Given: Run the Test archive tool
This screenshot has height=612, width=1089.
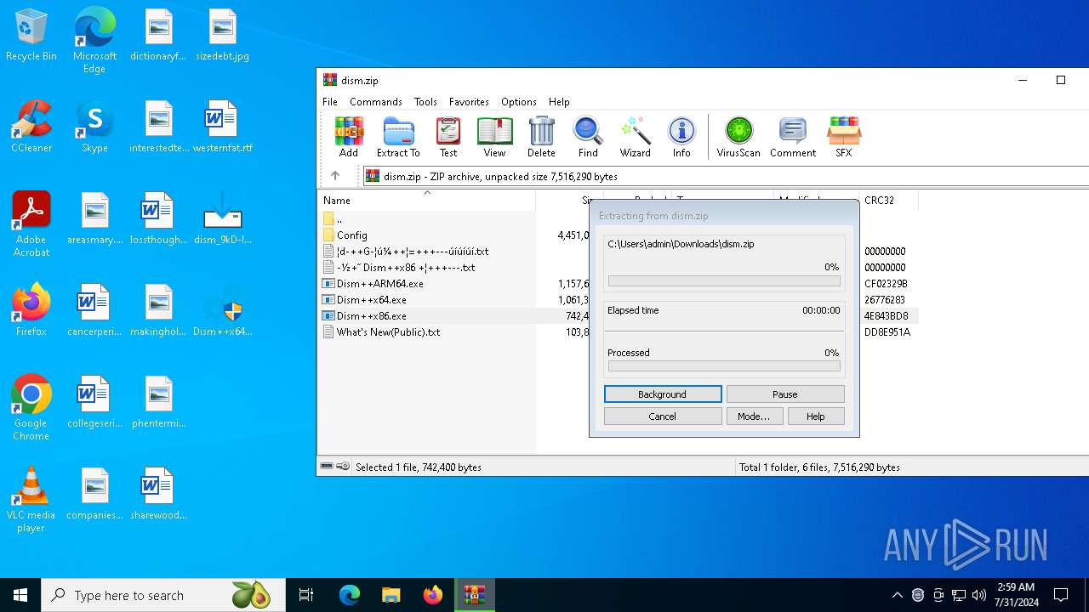Looking at the screenshot, I should (x=448, y=137).
